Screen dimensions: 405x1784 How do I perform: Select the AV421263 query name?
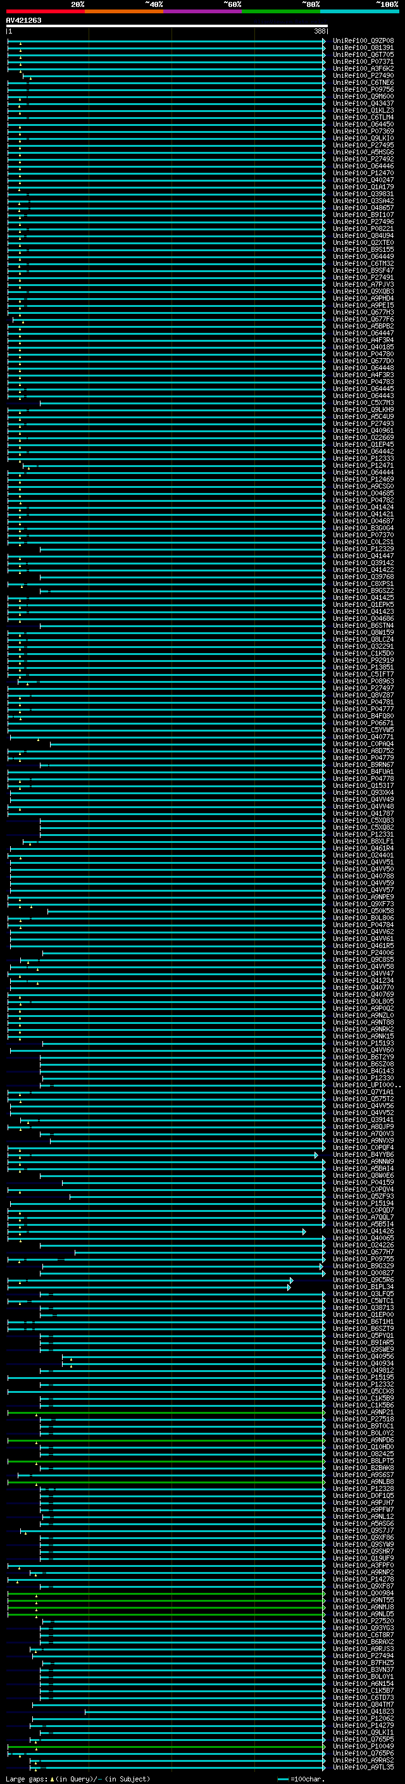coord(23,20)
